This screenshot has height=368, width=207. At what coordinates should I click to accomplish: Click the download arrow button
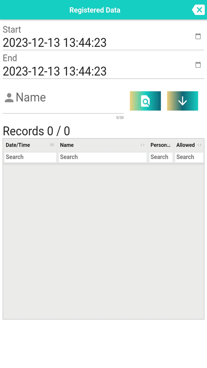(183, 101)
